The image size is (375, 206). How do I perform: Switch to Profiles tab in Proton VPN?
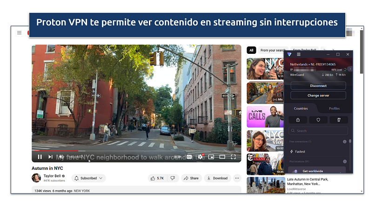[334, 109]
